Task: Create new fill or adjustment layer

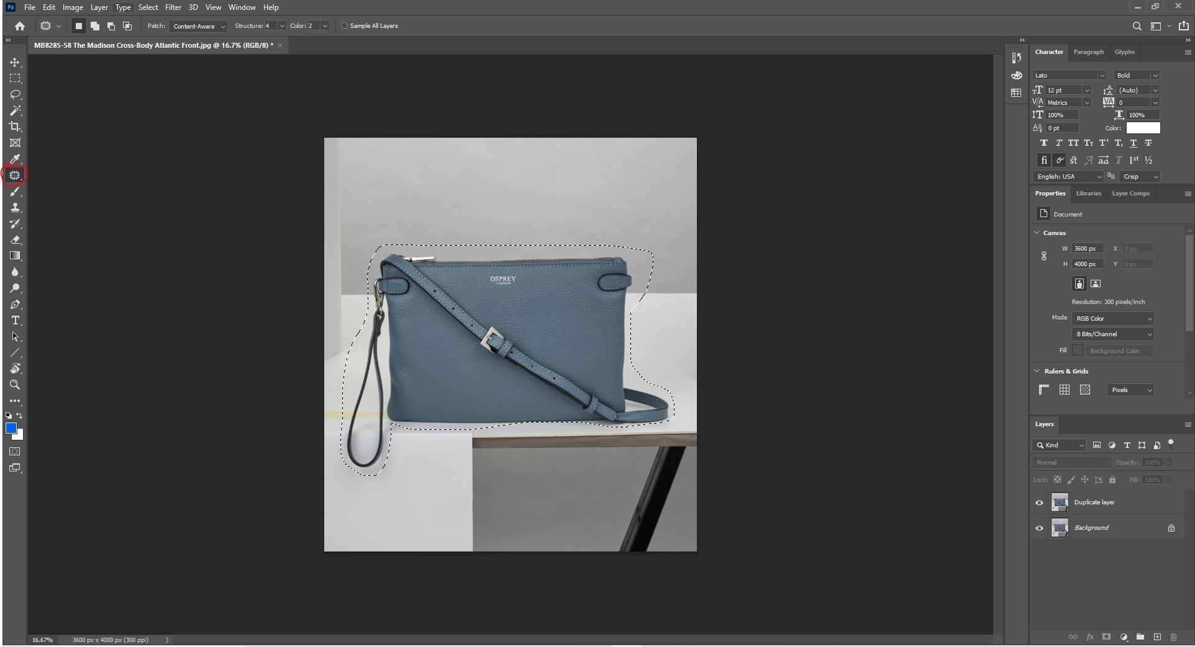Action: (x=1124, y=637)
